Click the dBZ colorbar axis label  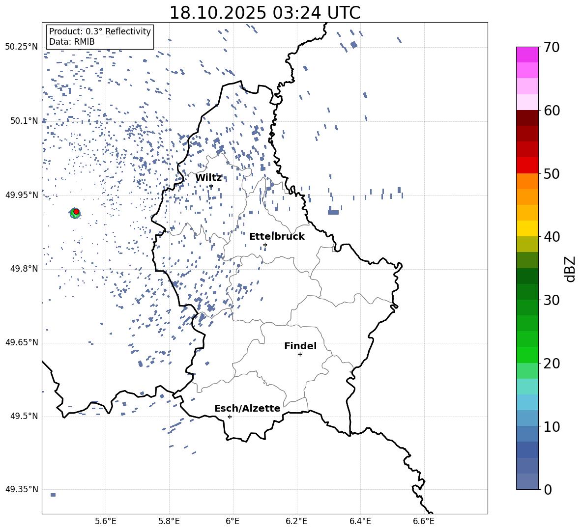[570, 269]
